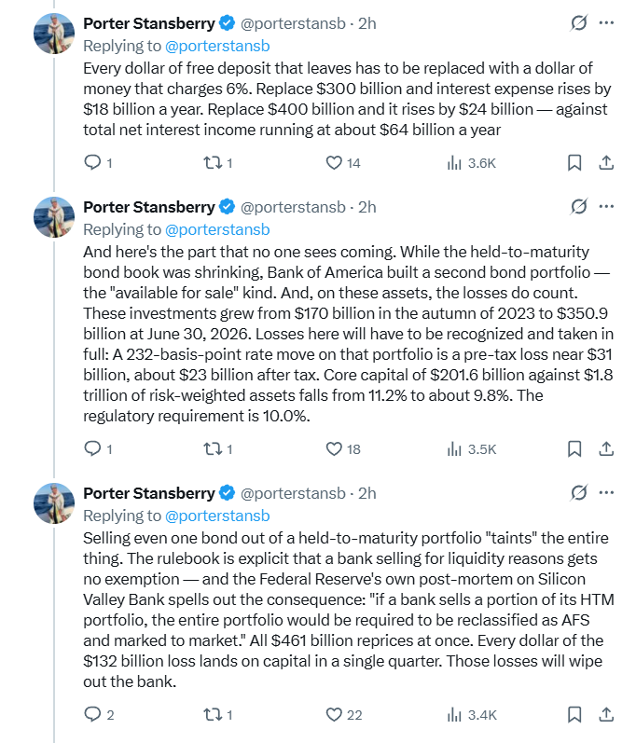Screen dimensions: 636x743
Task: Share the first tweet via the share icon
Action: pyautogui.click(x=606, y=162)
